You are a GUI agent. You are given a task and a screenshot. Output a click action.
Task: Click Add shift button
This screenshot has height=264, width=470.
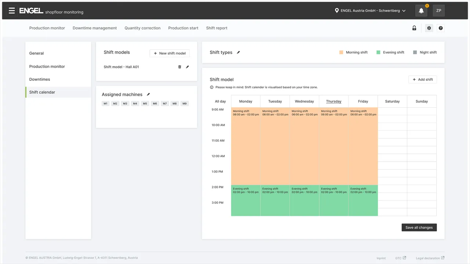422,79
